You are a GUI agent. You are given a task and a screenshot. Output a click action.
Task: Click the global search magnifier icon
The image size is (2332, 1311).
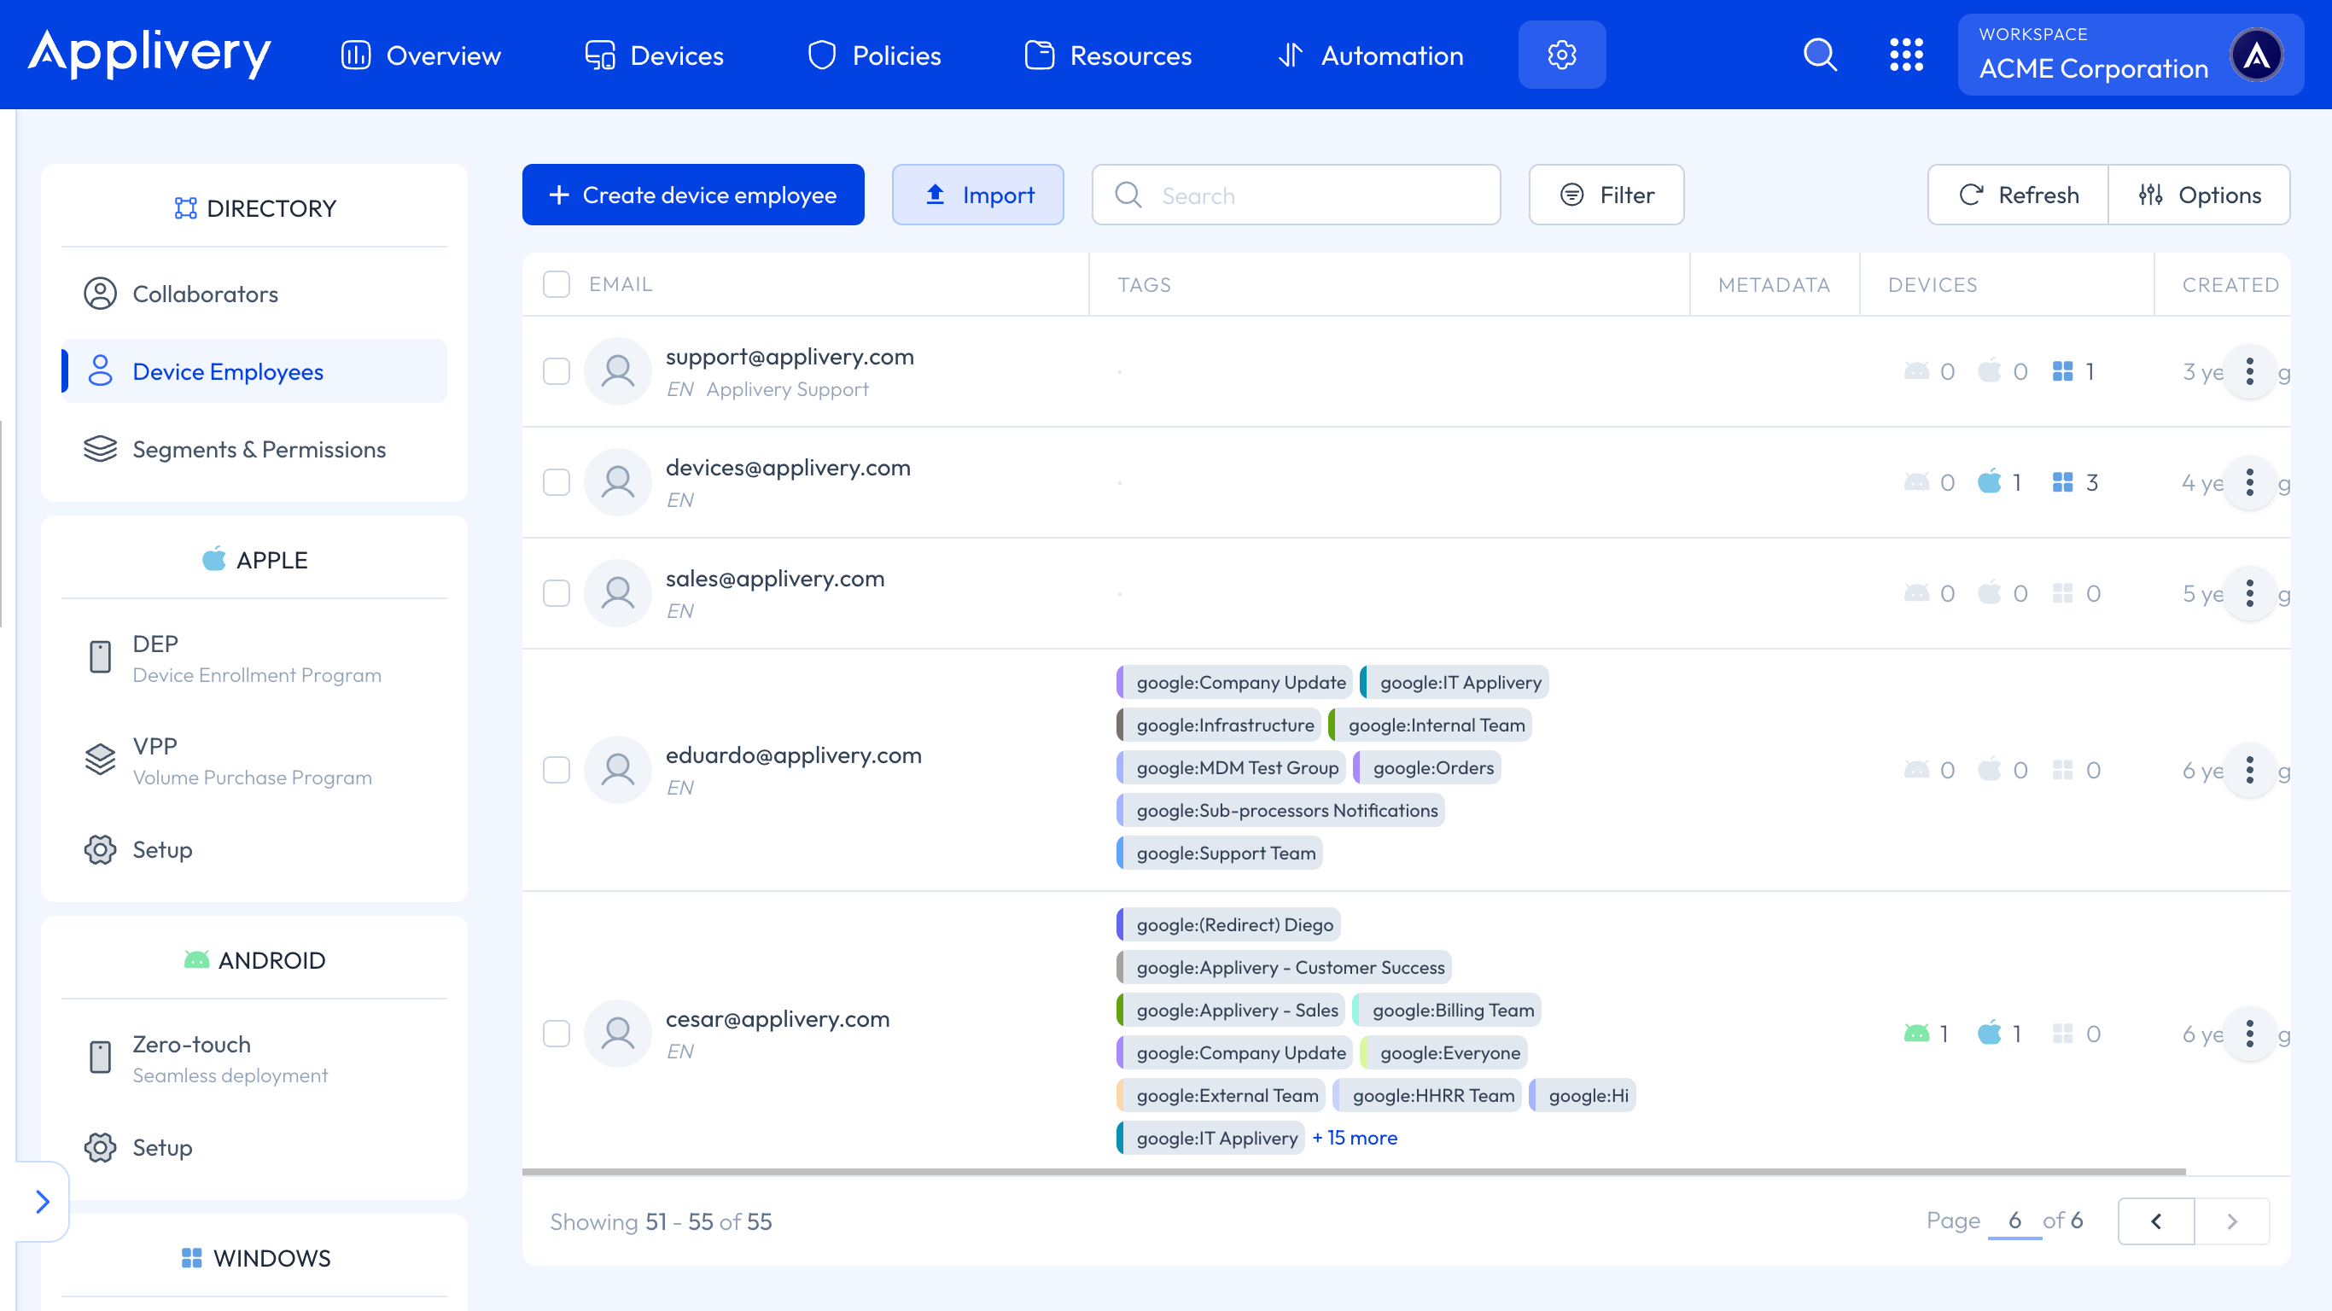tap(1820, 55)
